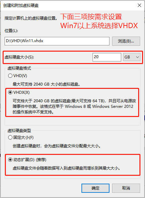Viewport: 145px width, 198px height.
Task: Close the 创建和附加虚拟硬盘 dialog window
Action: pyautogui.click(x=139, y=5)
